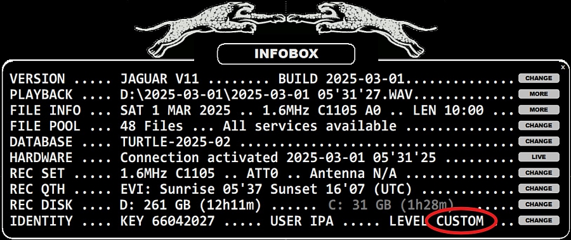Click CHANGE on the REC QTH row

[539, 188]
